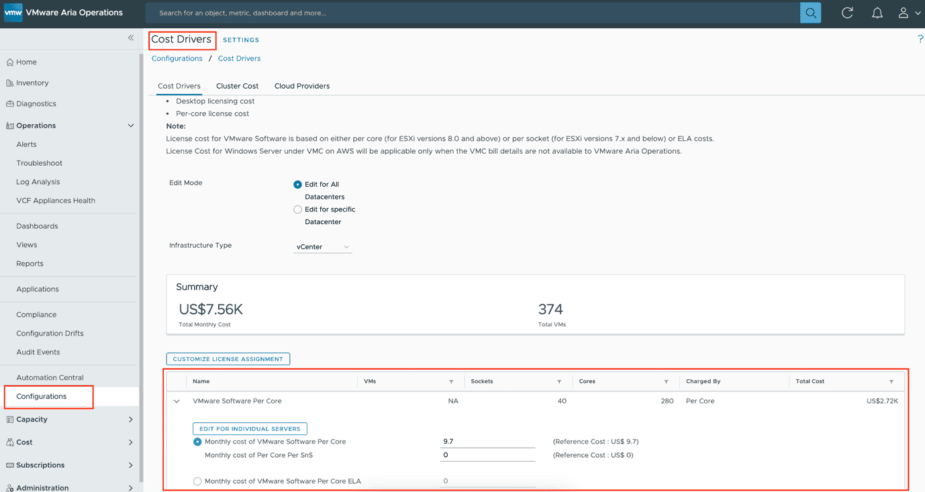Screen dimensions: 925x492
Task: Expand the Capacity menu section
Action: tap(130, 420)
